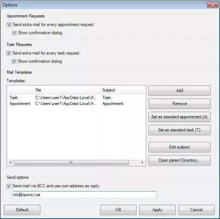This screenshot has width=220, height=219.
Task: Reset settings with the Default button
Action: click(x=22, y=210)
